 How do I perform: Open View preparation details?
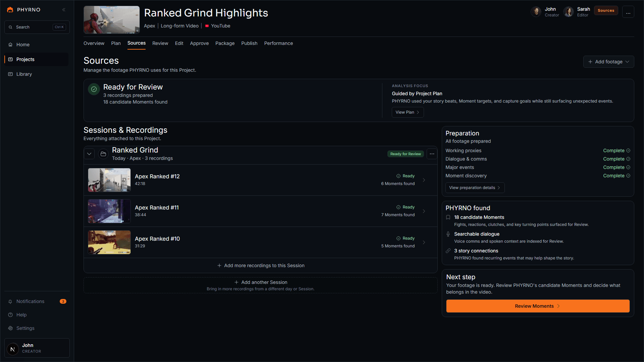pos(475,188)
